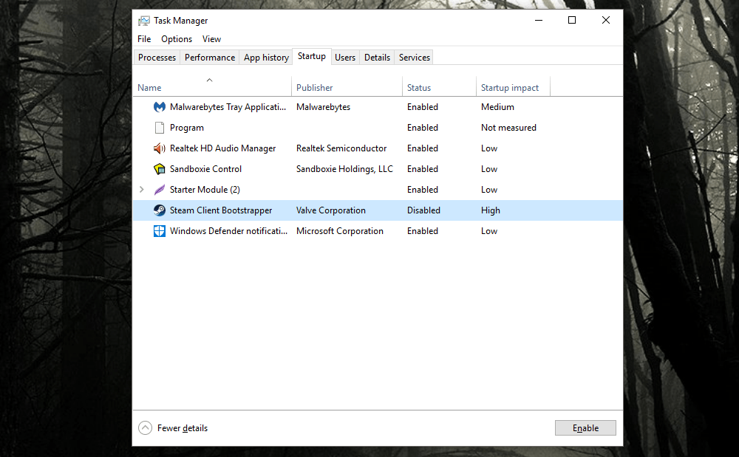The height and width of the screenshot is (457, 739).
Task: Collapse details using the Fewer details chevron
Action: (145, 427)
